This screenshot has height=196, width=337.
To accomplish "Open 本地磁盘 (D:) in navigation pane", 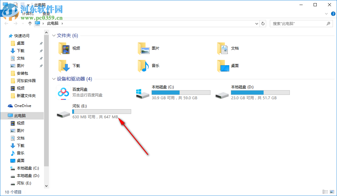I will point(28,176).
